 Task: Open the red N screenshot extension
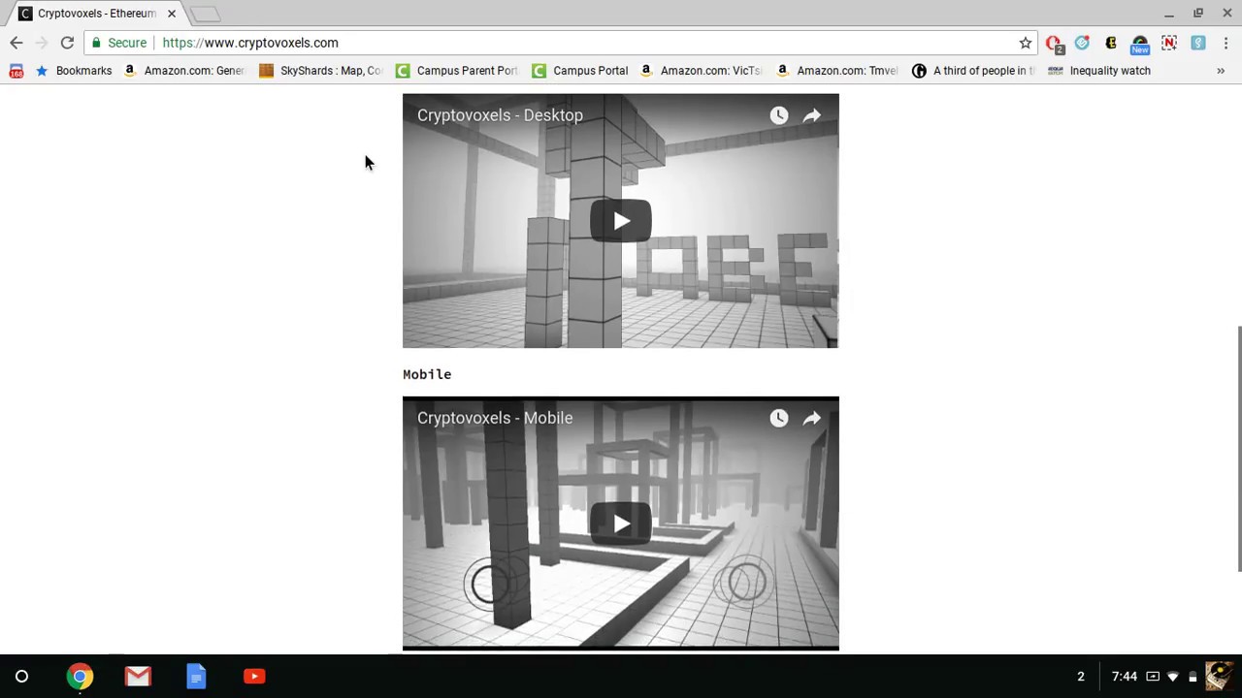(x=1169, y=43)
